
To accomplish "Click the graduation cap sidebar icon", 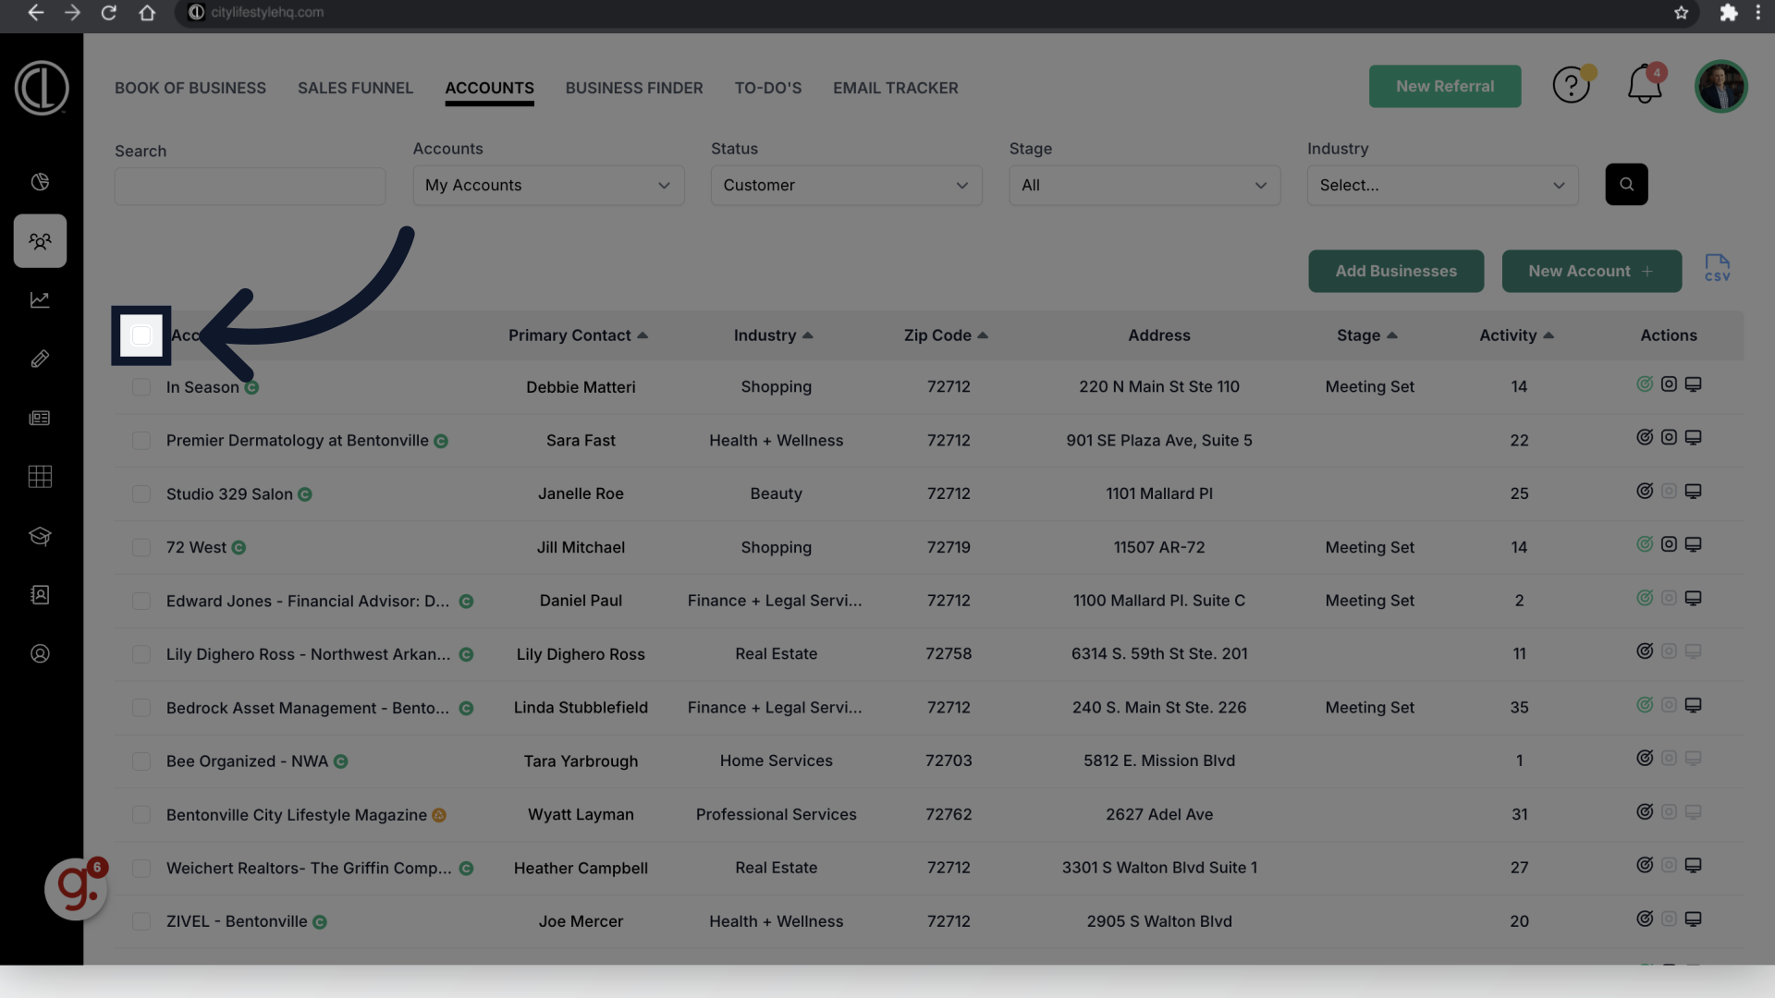I will (x=40, y=536).
